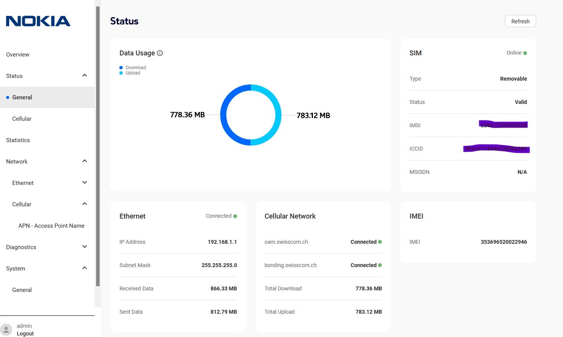Click the Ethernet Connected green status dot
Image resolution: width=563 pixels, height=337 pixels.
[x=235, y=216]
